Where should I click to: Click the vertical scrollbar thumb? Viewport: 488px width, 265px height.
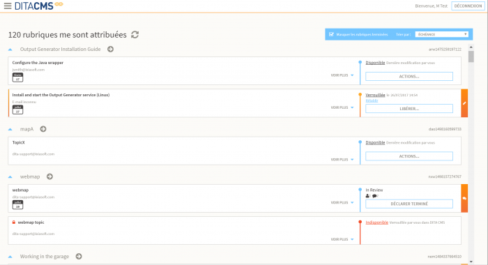(x=471, y=56)
